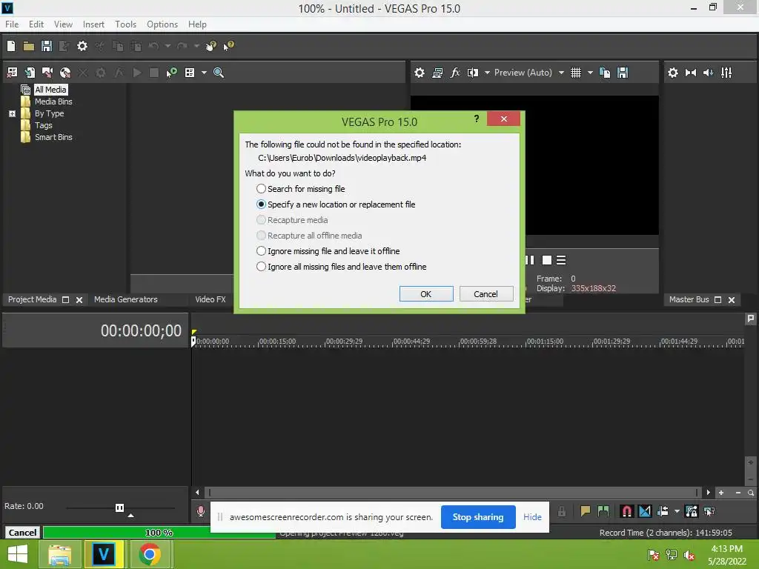Screen dimensions: 759x569
Task: Click the Project Media Views icon
Action: [x=190, y=73]
